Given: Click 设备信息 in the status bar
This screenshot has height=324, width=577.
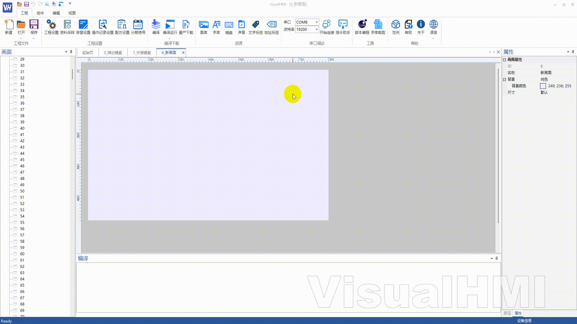Looking at the screenshot, I should (x=524, y=321).
